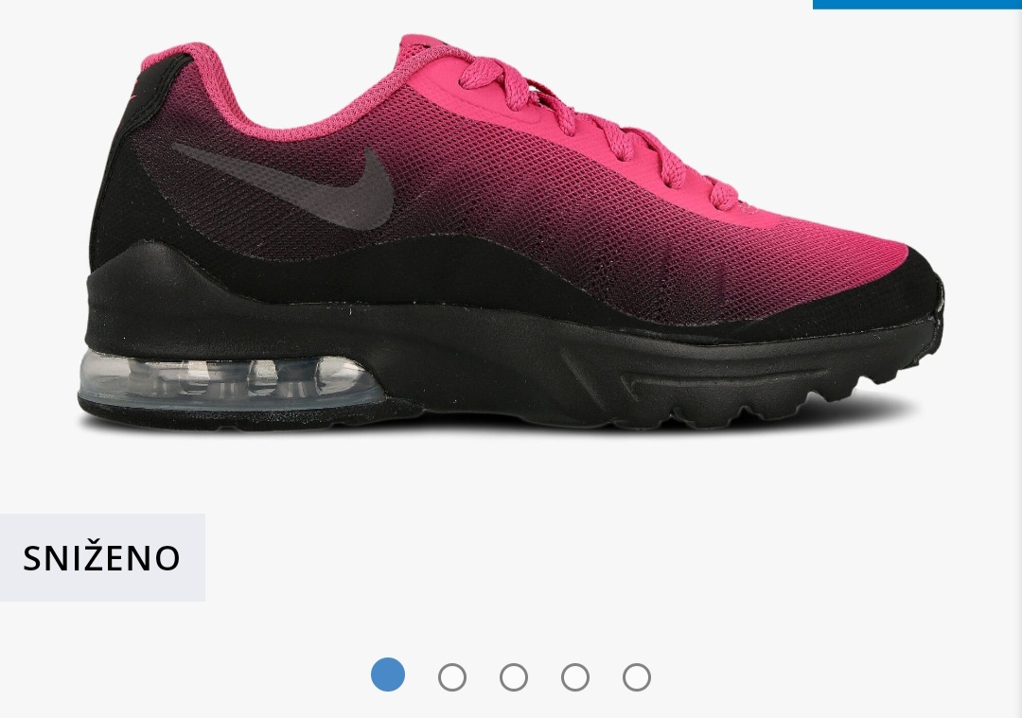Image resolution: width=1022 pixels, height=718 pixels.
Task: Click the SNIŽENO sale badge
Action: pyautogui.click(x=102, y=558)
